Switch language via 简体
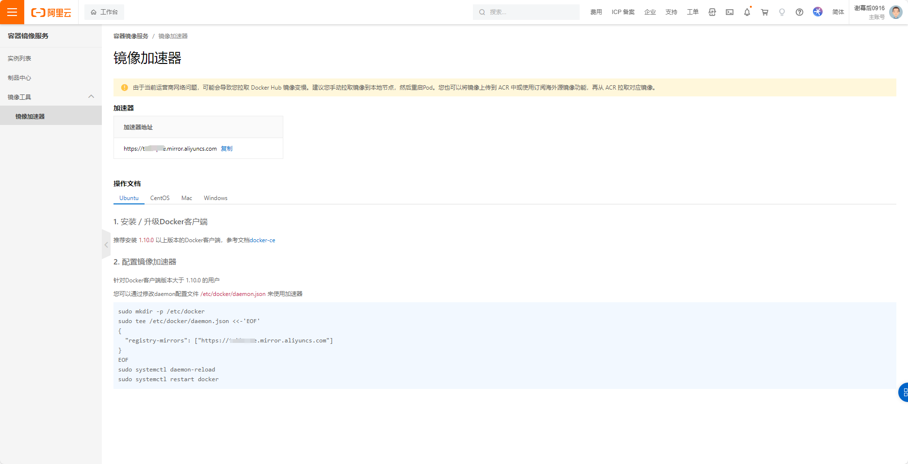 pos(838,12)
